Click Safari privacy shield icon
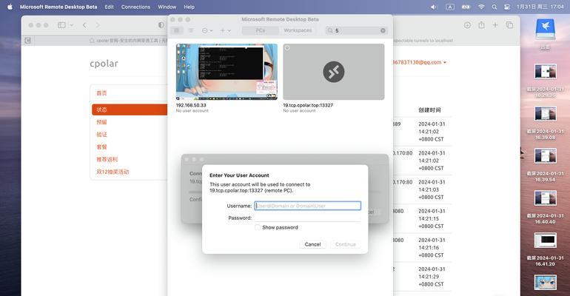Viewport: 570px width, 296px height. (x=161, y=25)
